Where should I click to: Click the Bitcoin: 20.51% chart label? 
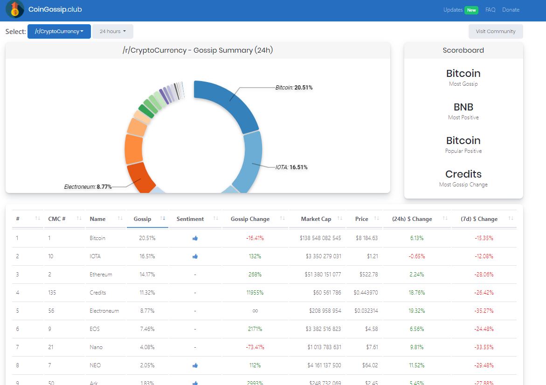tap(294, 87)
